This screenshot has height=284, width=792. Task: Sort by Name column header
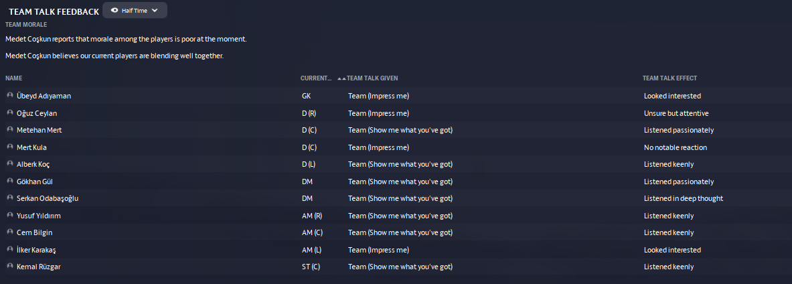click(x=14, y=78)
